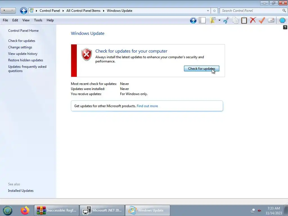The image size is (288, 216).
Task: Open the View menu
Action: coord(26,20)
